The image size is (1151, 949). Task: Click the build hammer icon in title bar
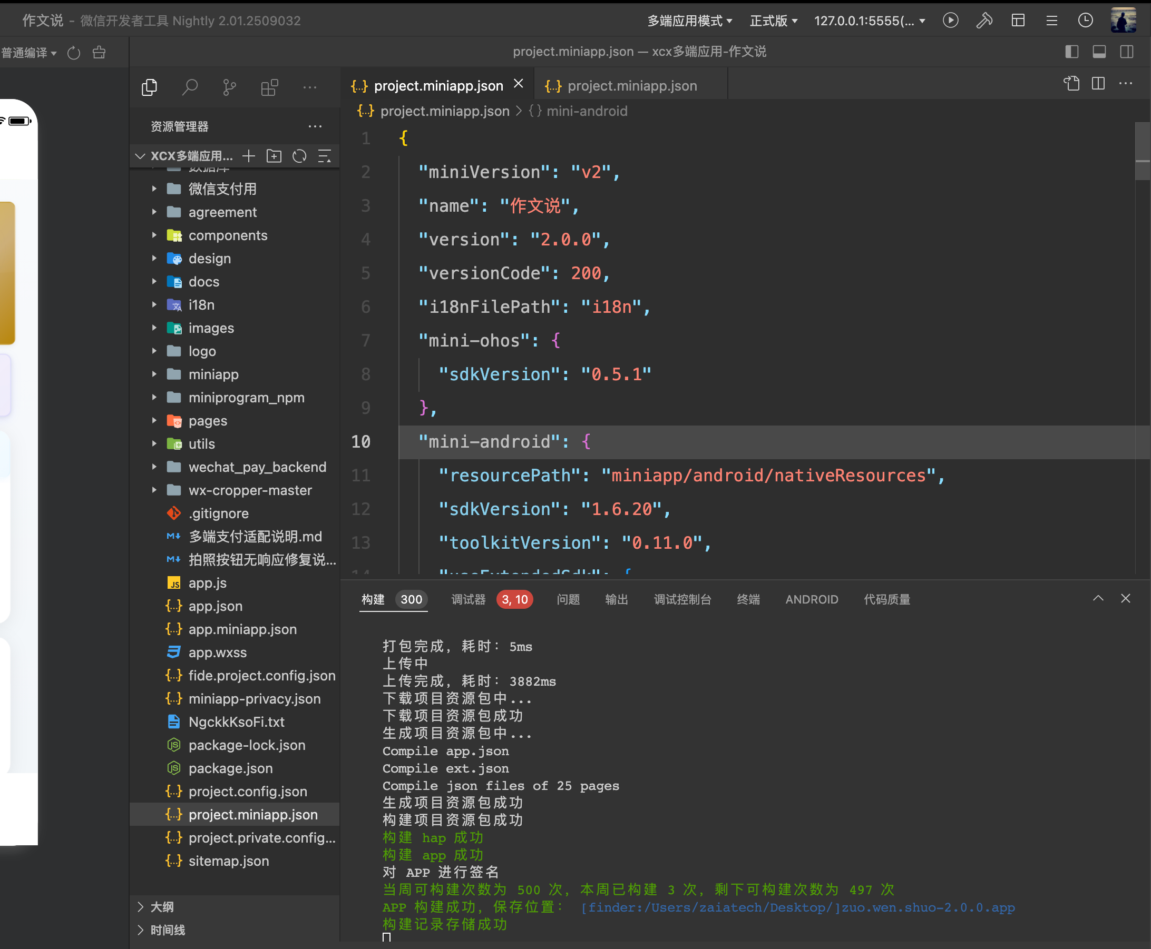[x=984, y=21]
